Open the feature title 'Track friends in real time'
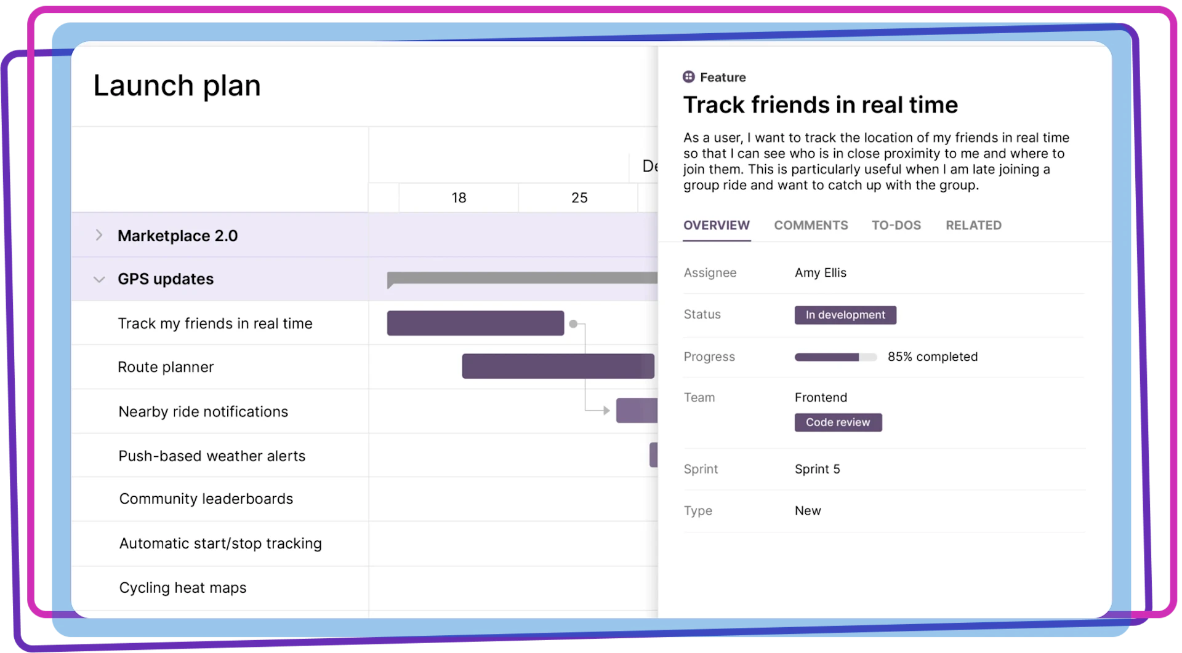This screenshot has height=653, width=1182. click(820, 105)
